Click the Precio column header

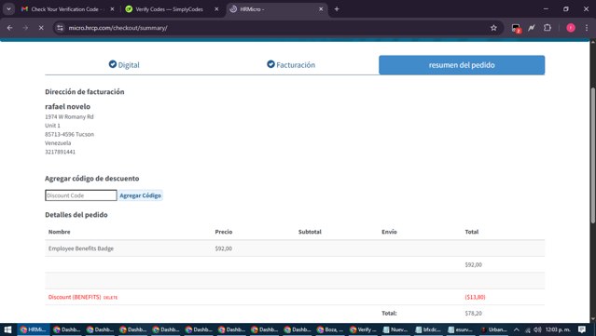coord(224,232)
